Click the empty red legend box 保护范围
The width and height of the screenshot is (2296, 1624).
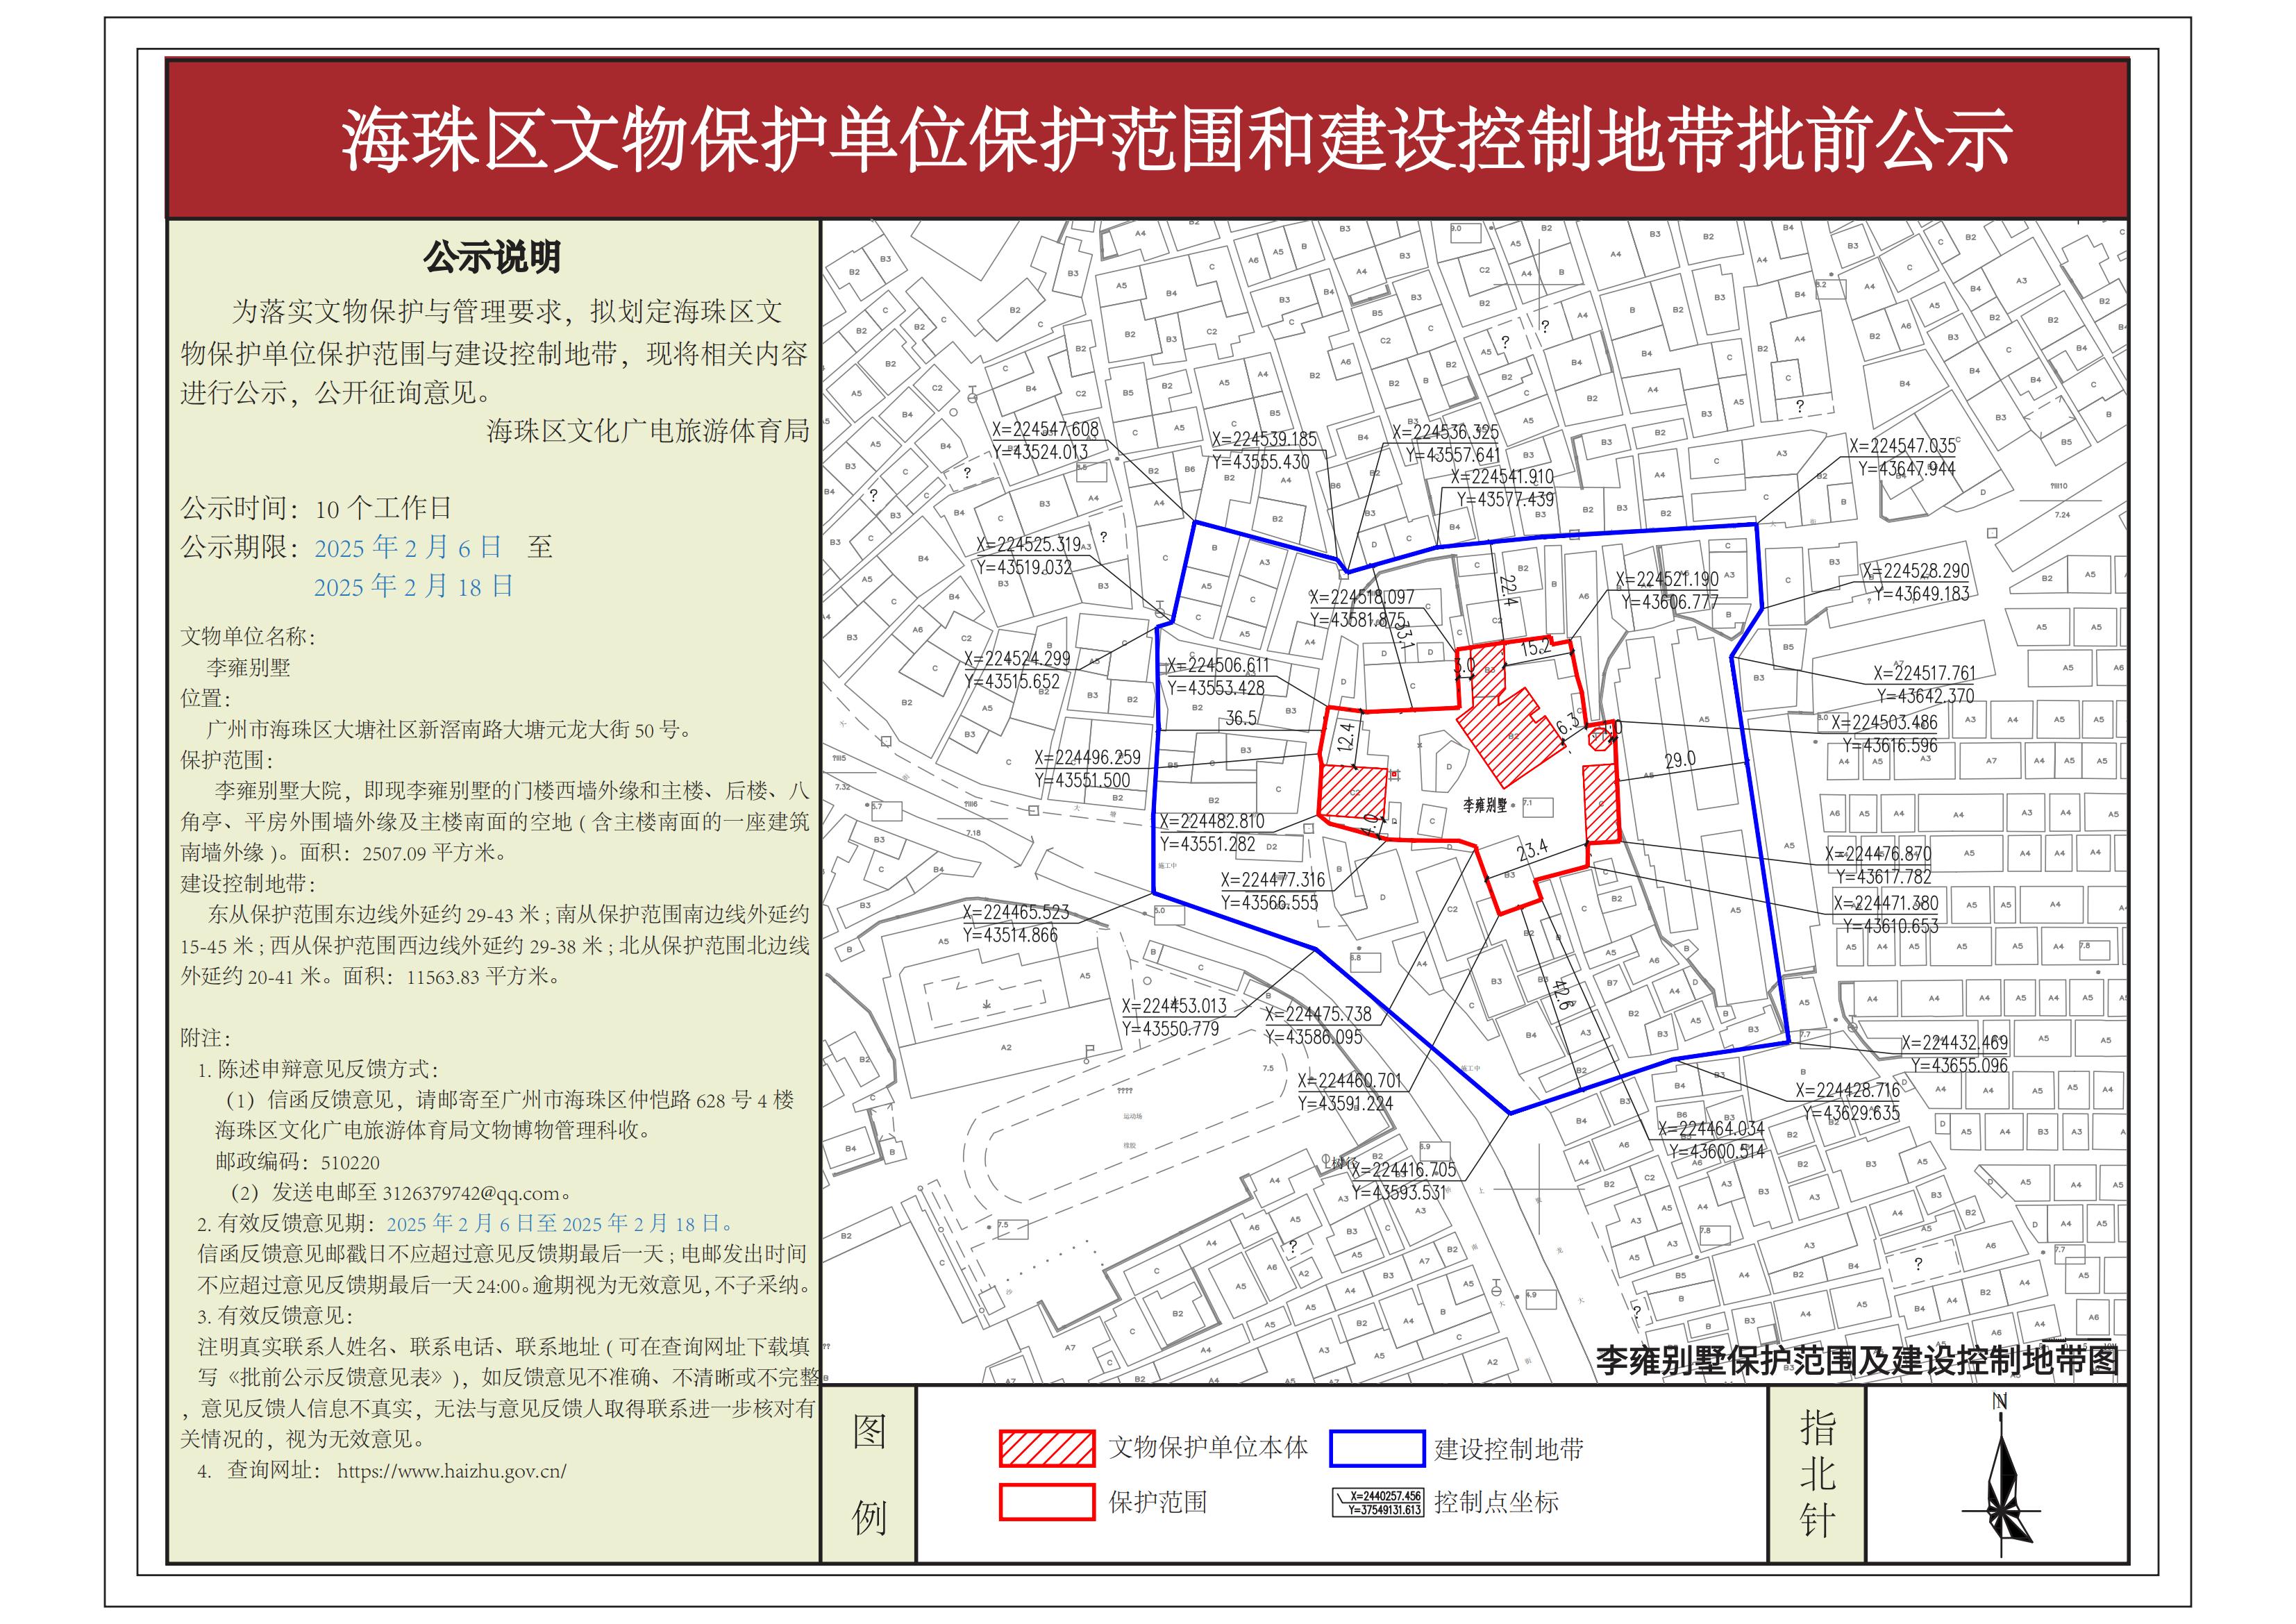1047,1502
